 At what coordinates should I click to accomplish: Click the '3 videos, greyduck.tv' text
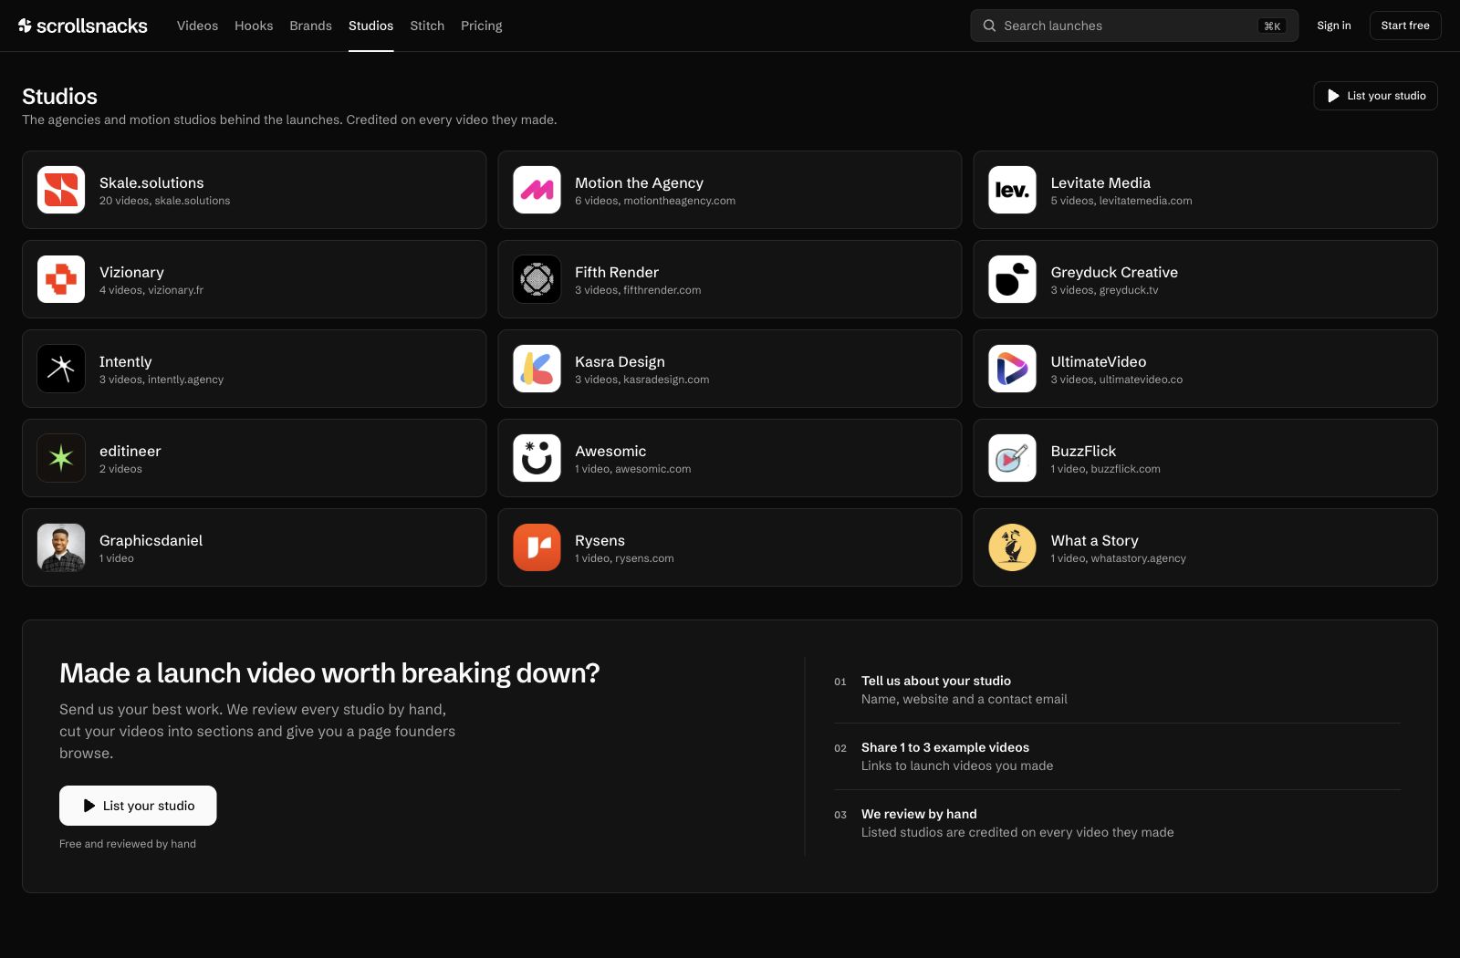[x=1104, y=290]
